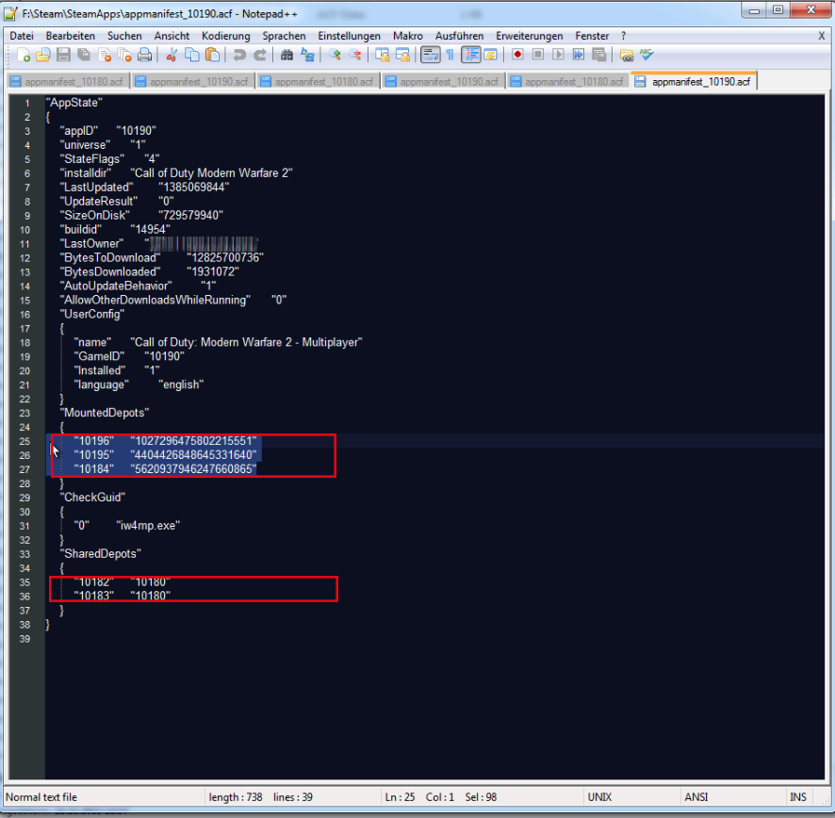This screenshot has height=818, width=835.
Task: Copy the selection with the Copy icon
Action: 191,55
